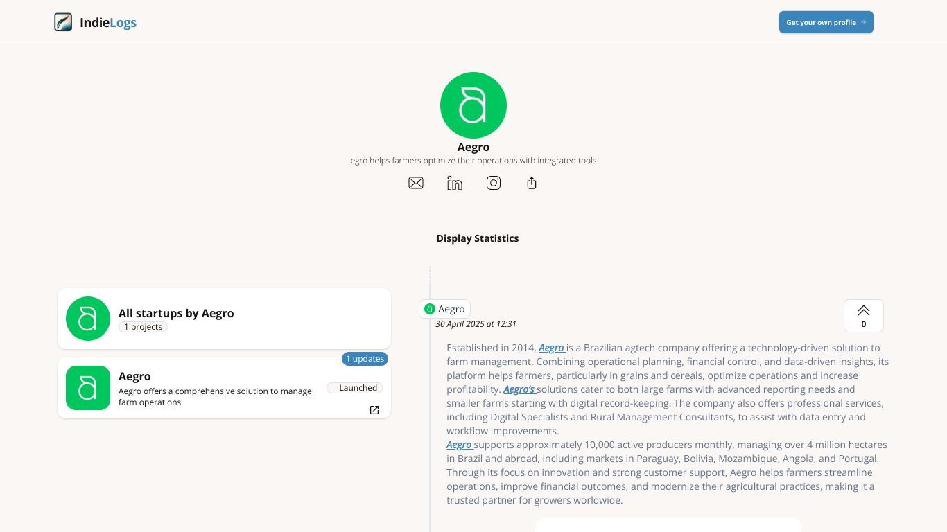947x532 pixels.
Task: Click the 1 updates badge
Action: (365, 359)
